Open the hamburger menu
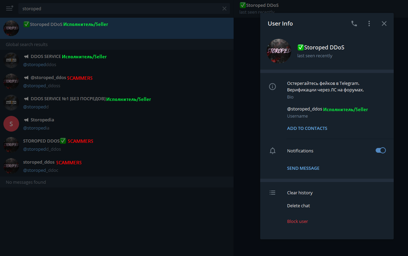The width and height of the screenshot is (408, 256). pyautogui.click(x=10, y=8)
